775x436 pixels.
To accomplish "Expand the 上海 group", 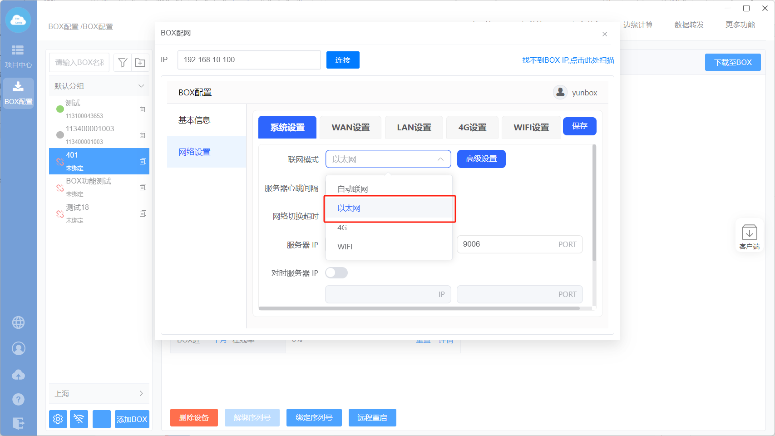I will click(x=141, y=393).
